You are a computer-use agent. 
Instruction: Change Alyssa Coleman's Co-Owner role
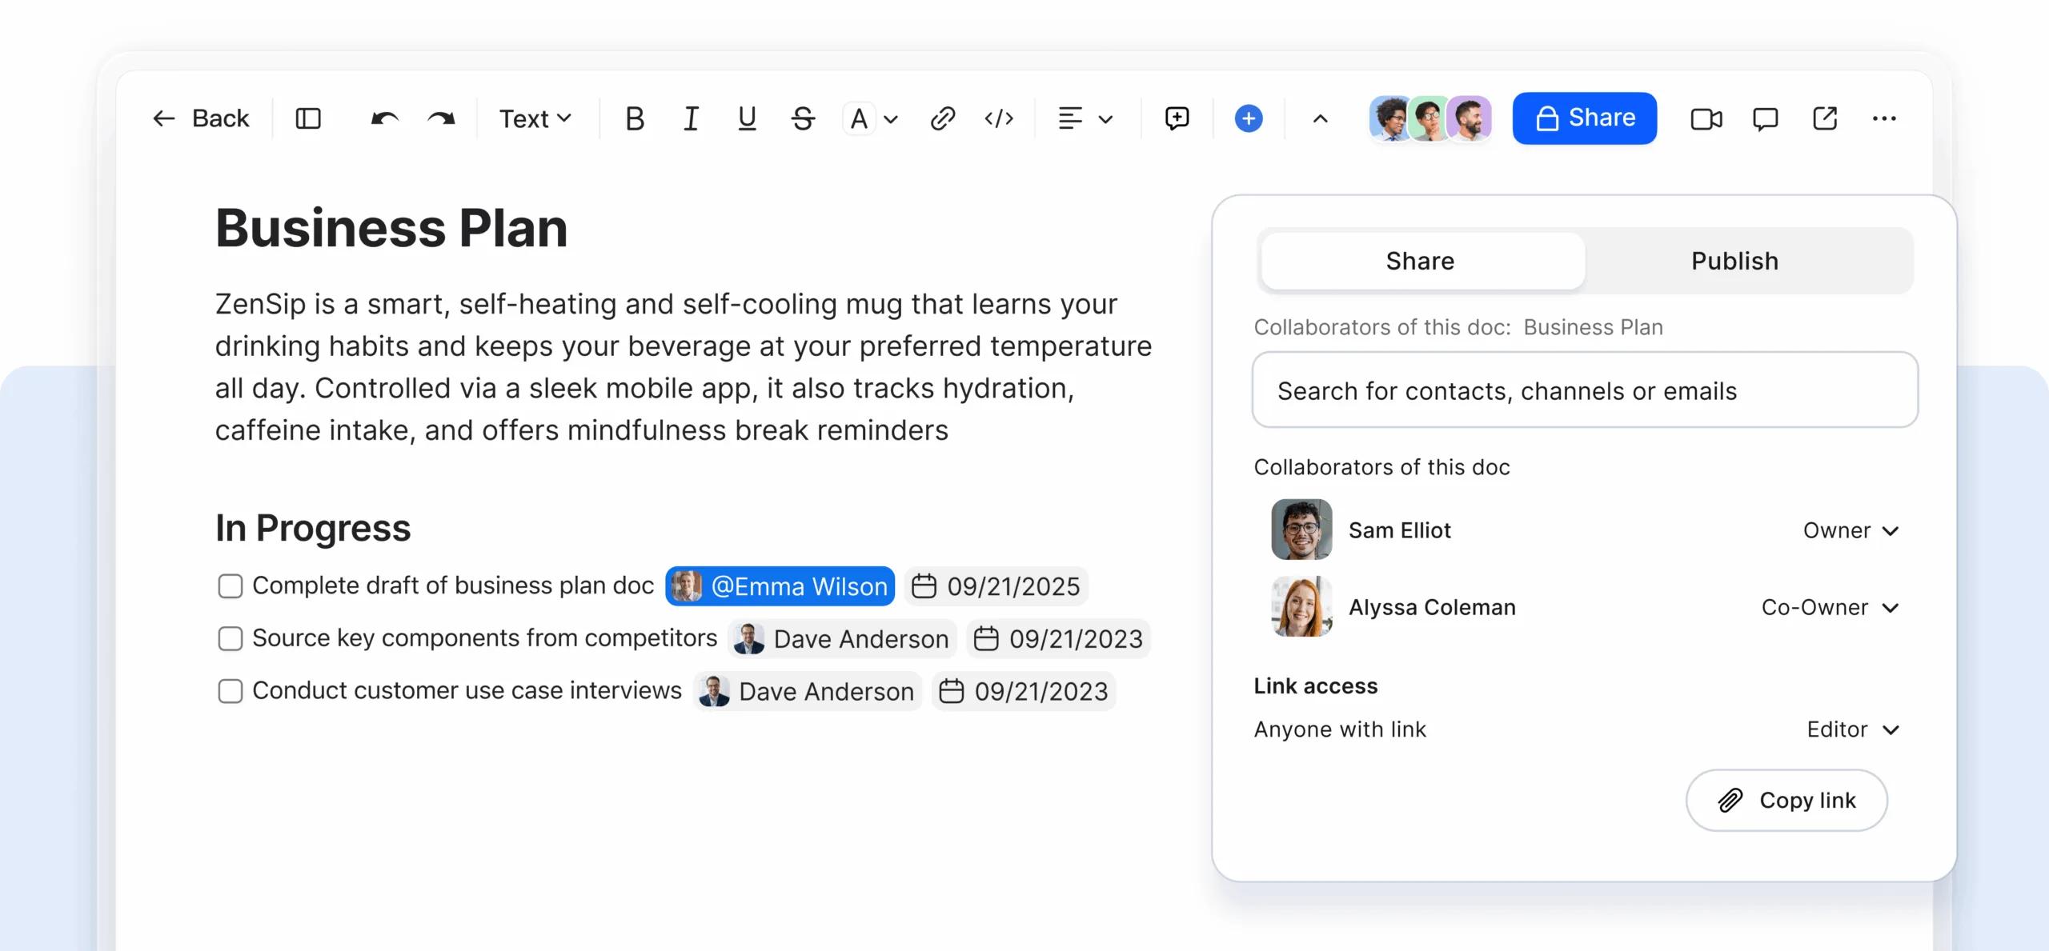click(1830, 608)
